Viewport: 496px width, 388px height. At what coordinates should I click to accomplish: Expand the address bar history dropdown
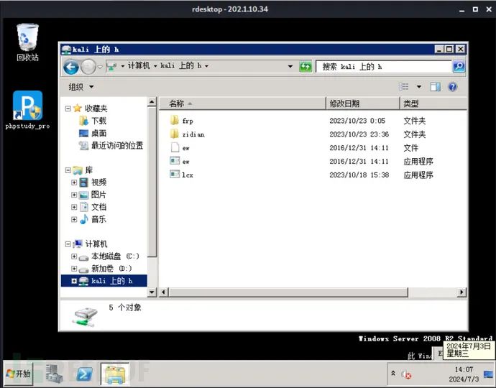290,66
